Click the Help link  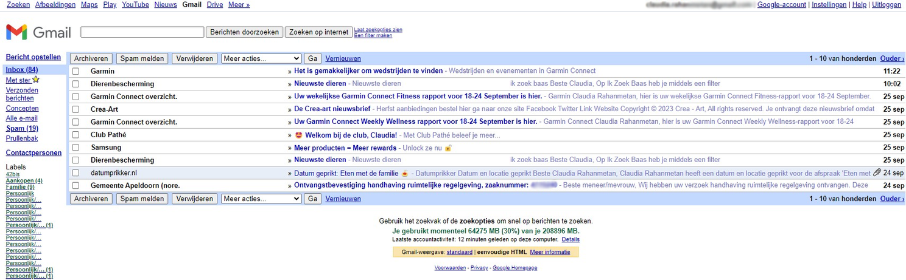point(859,4)
